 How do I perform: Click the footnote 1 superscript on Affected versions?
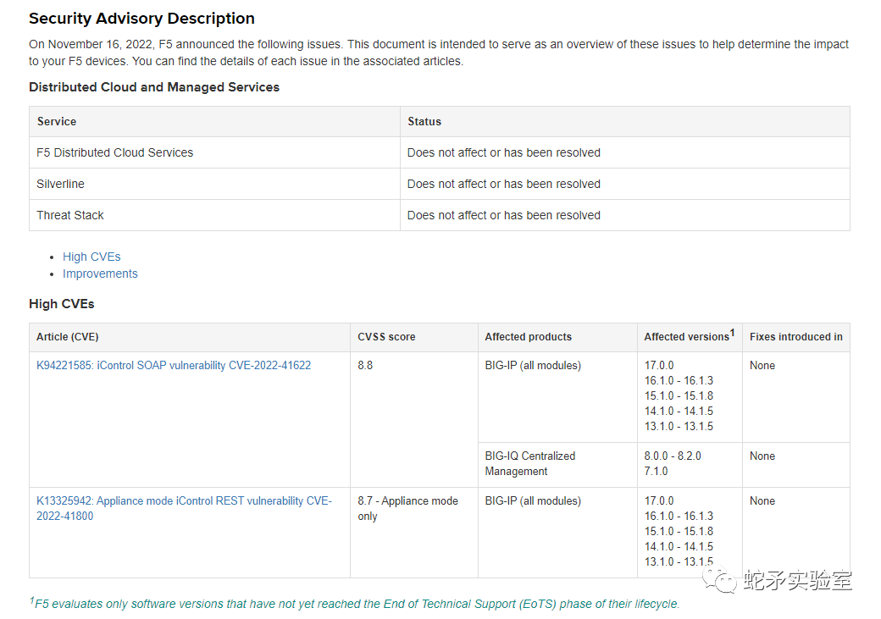pos(730,332)
